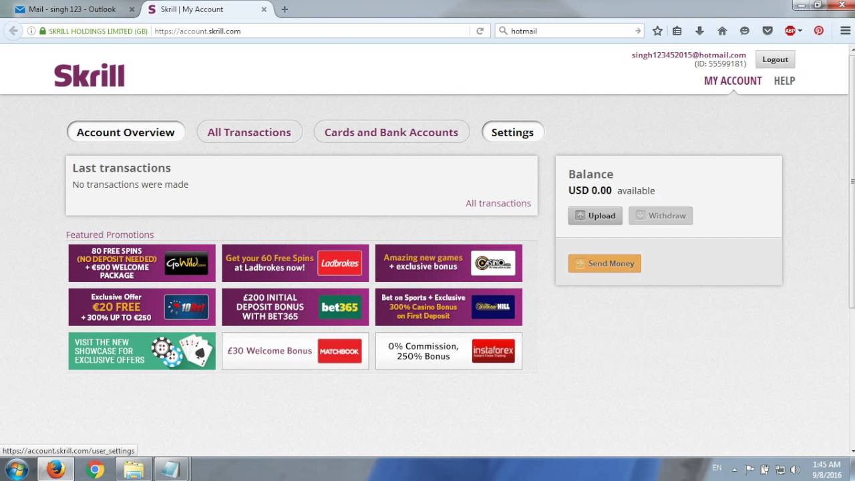Open the Firefox hamburger menu

pos(845,31)
